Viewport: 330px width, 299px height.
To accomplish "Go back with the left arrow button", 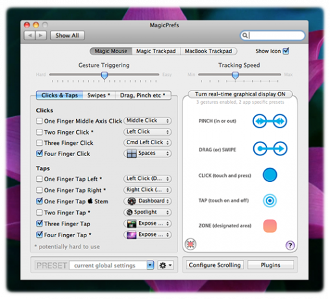I will point(30,35).
